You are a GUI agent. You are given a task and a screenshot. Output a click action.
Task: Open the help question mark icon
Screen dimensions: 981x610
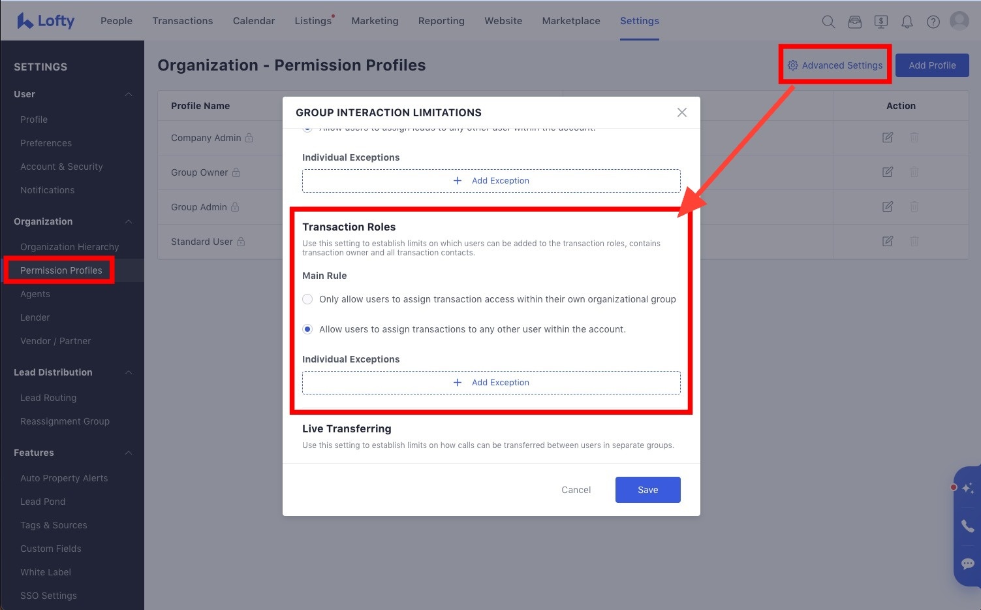click(x=933, y=22)
